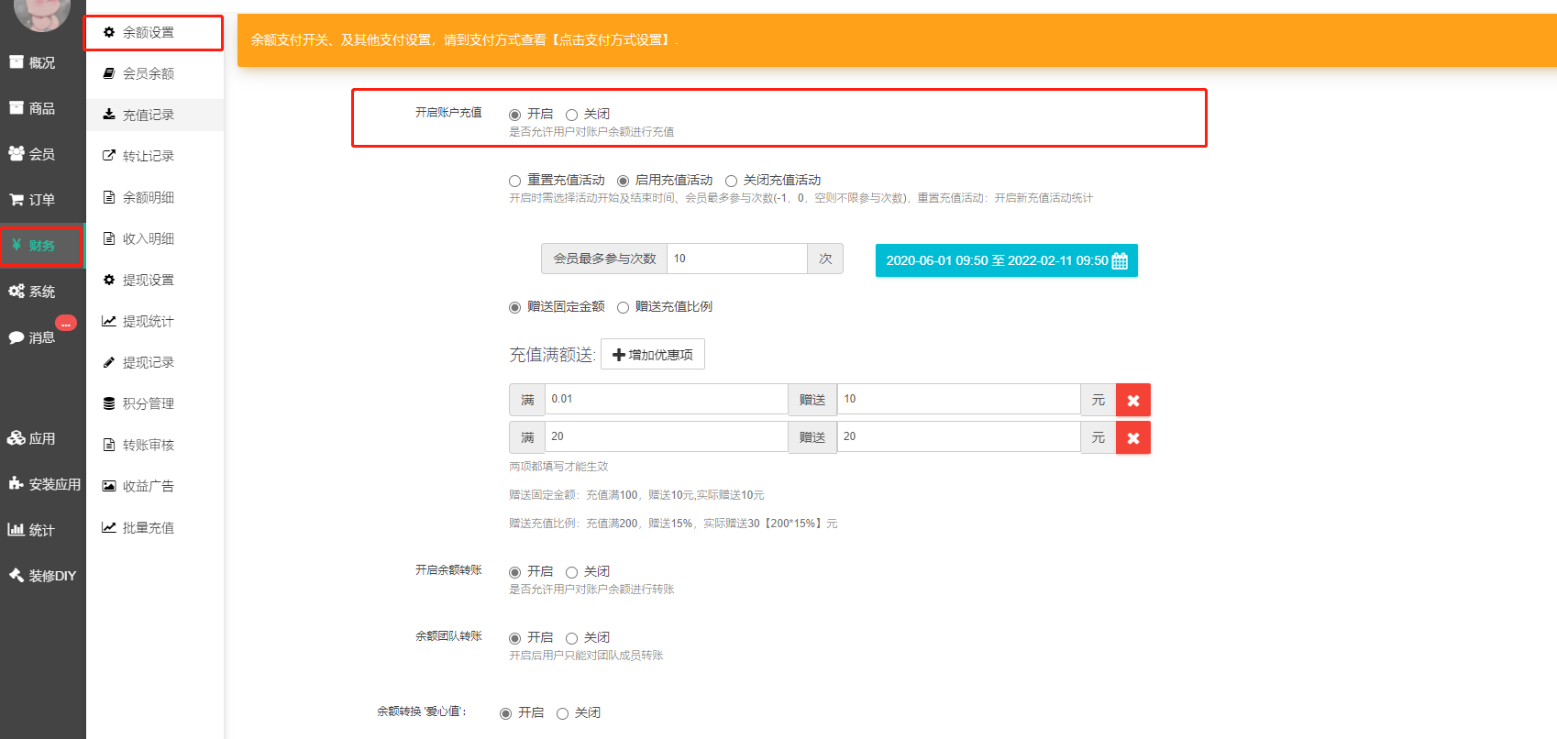Select 开启 for 余额转换爱心值

coord(505,713)
